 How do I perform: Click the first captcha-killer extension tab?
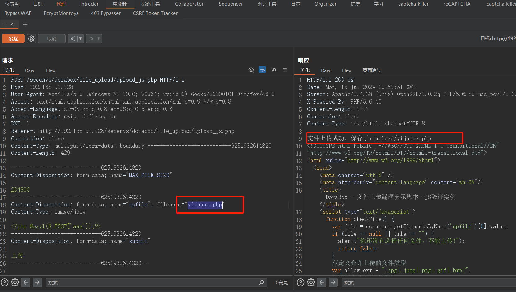point(413,4)
